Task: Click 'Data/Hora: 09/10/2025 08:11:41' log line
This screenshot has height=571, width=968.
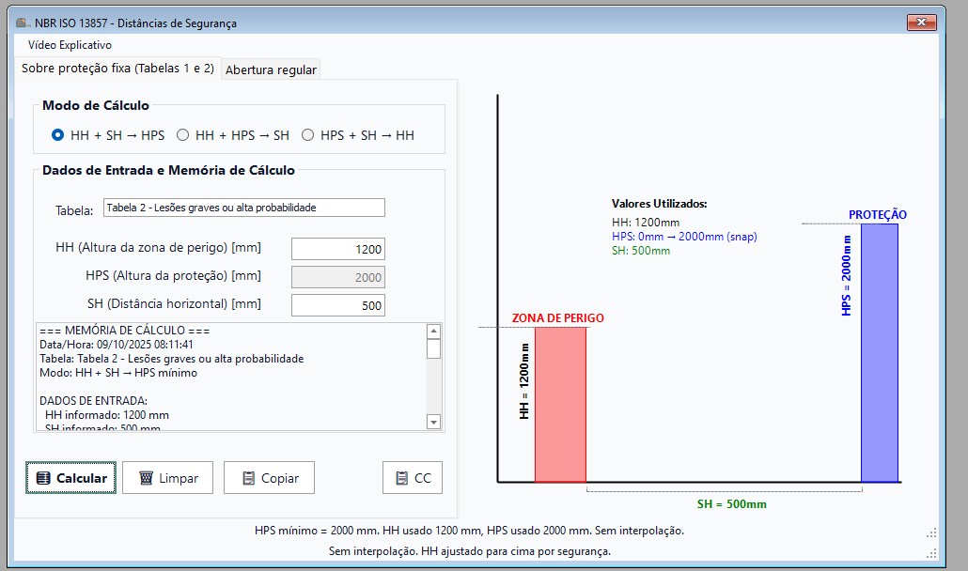Action: click(116, 345)
